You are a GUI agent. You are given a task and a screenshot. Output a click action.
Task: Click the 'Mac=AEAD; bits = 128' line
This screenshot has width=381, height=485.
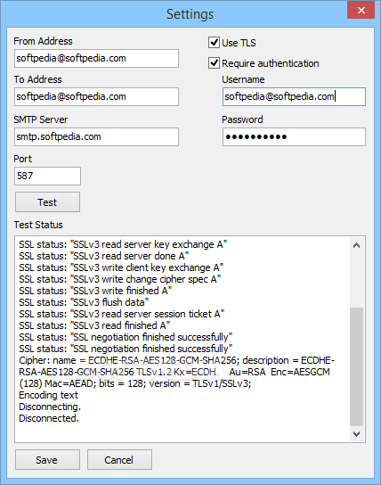(x=135, y=383)
